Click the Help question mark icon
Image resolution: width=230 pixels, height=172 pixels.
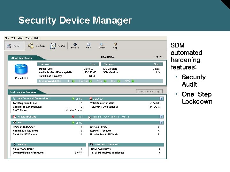tap(115, 45)
